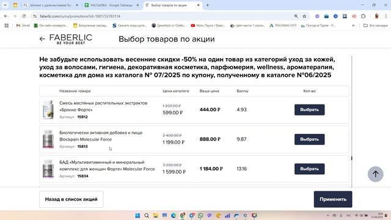Click the Применить button
Viewport: 391px width, 220px height.
(x=333, y=199)
